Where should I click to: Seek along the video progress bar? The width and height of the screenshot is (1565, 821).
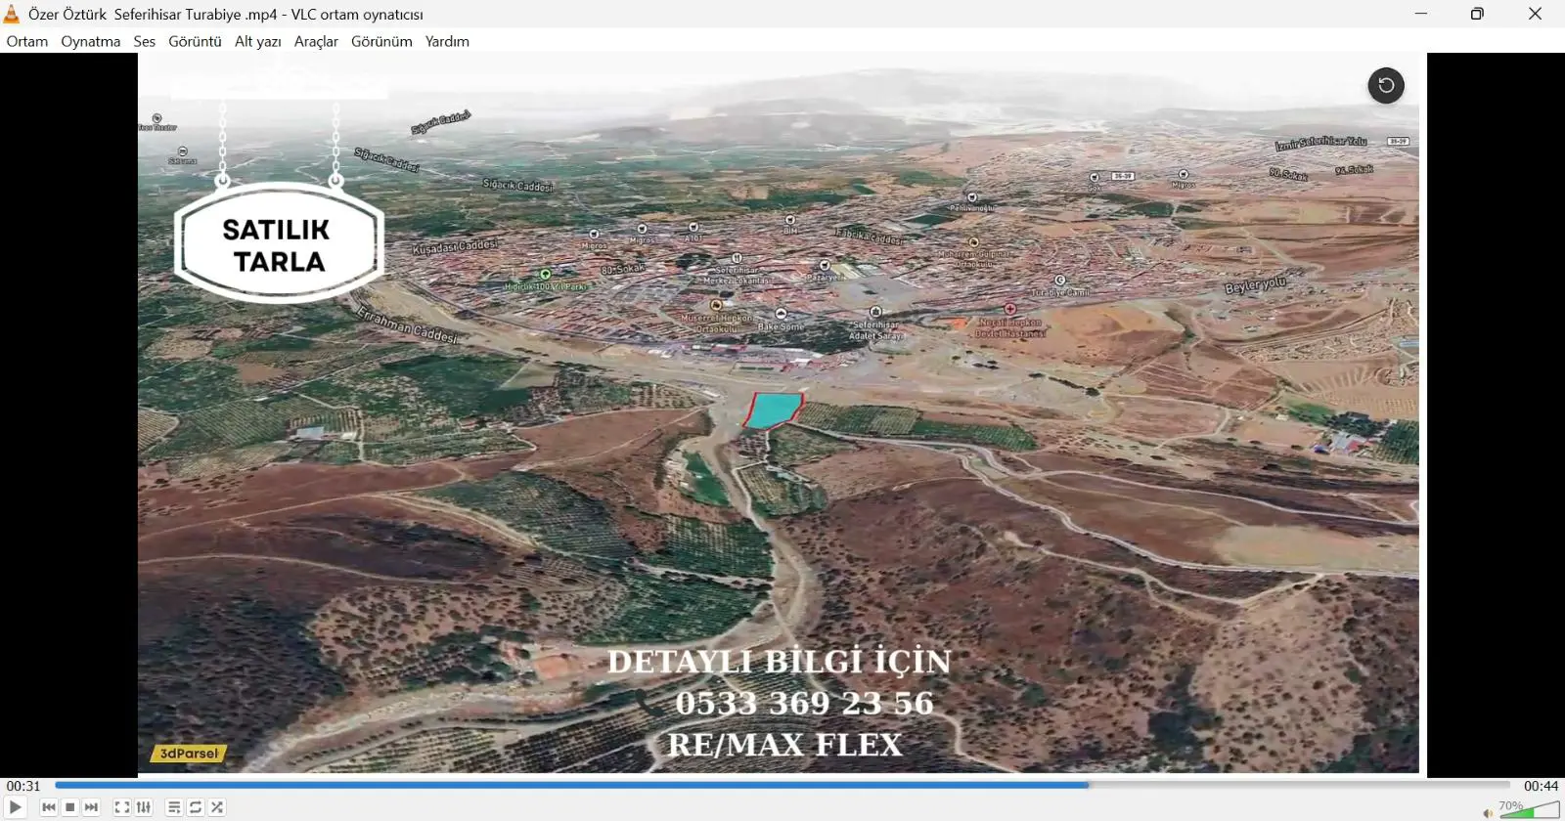[x=782, y=785]
